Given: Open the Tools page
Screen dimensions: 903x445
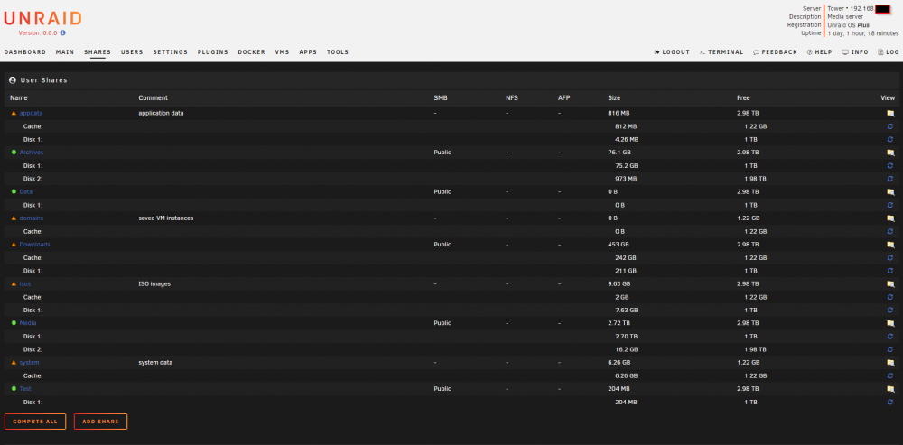Looking at the screenshot, I should click(x=338, y=52).
